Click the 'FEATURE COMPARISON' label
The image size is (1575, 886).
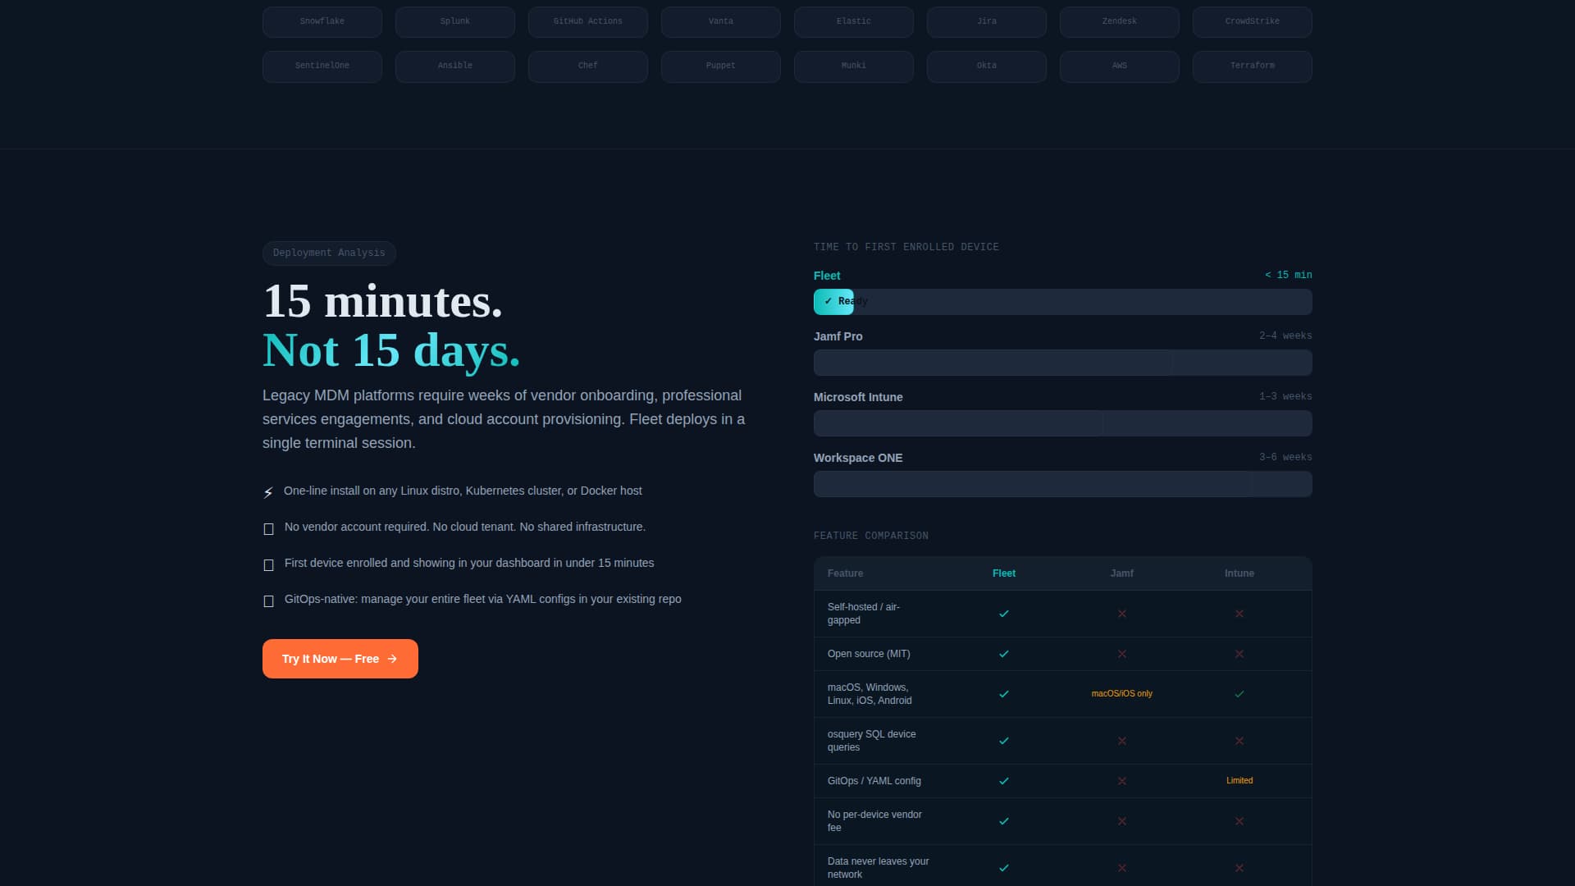[x=871, y=536]
